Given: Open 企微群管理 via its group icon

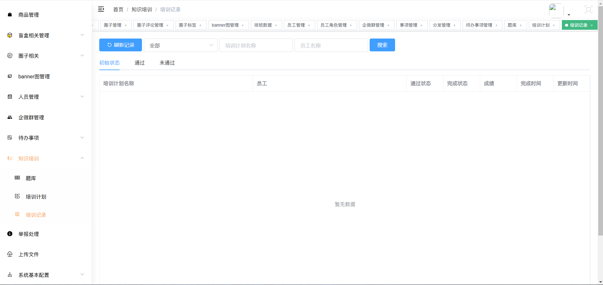Looking at the screenshot, I should pyautogui.click(x=9, y=117).
